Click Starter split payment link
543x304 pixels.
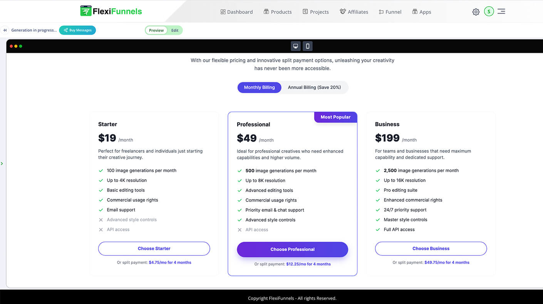pos(170,262)
